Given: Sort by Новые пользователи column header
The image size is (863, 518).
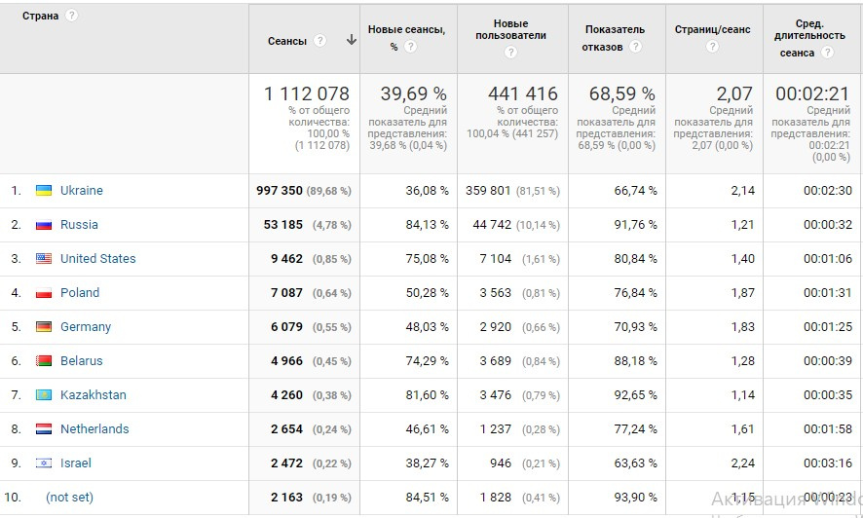Looking at the screenshot, I should [x=511, y=29].
